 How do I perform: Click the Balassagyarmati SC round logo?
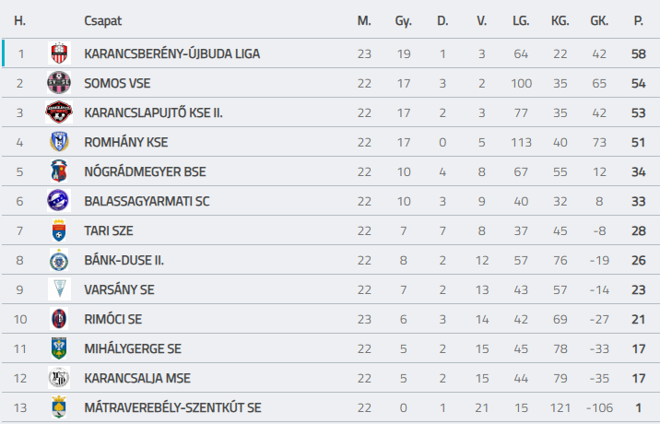coord(59,200)
